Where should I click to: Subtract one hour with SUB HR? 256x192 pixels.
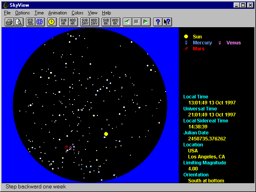pyautogui.click(x=64, y=22)
